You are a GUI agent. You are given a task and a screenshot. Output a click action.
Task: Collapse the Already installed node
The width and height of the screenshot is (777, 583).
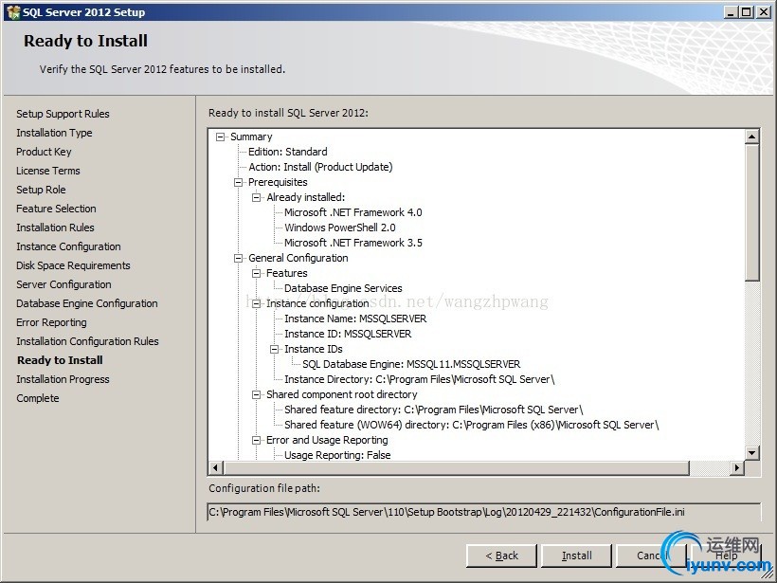pyautogui.click(x=256, y=197)
